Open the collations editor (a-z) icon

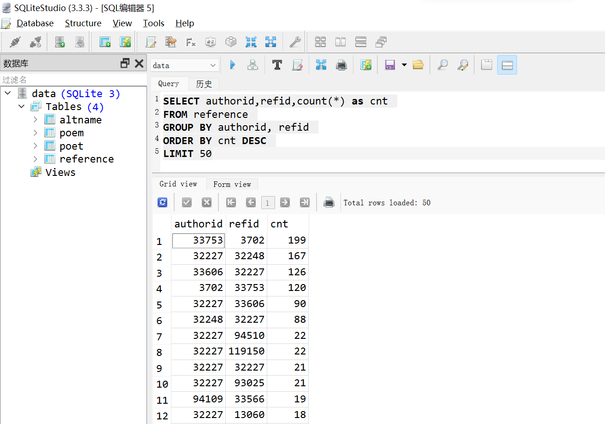point(211,42)
